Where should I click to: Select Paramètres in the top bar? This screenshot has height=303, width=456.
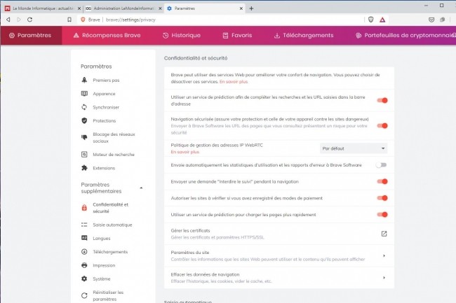click(30, 36)
